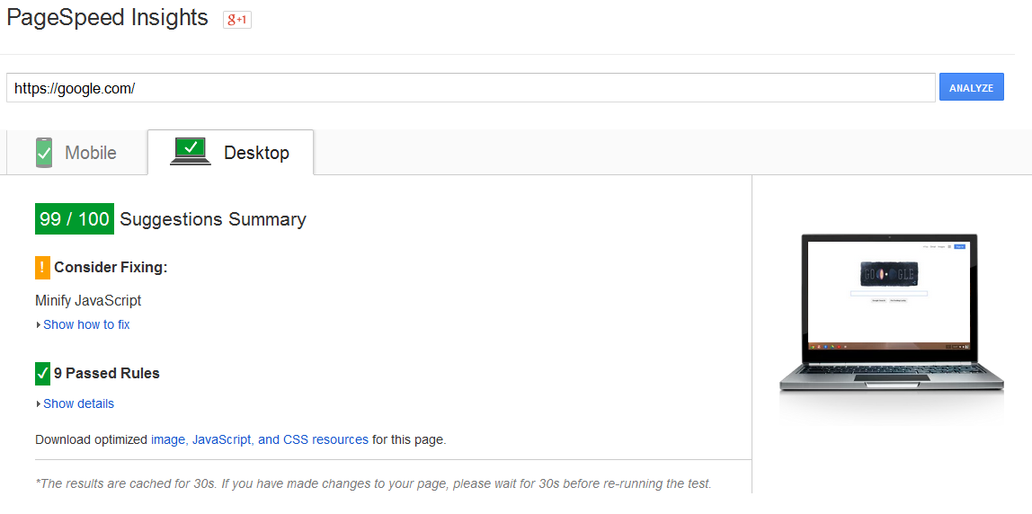Click the Google doodle in laptop preview
Image resolution: width=1032 pixels, height=514 pixels.
(889, 274)
